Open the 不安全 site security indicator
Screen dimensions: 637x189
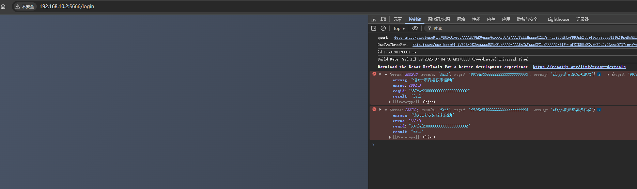(x=25, y=6)
